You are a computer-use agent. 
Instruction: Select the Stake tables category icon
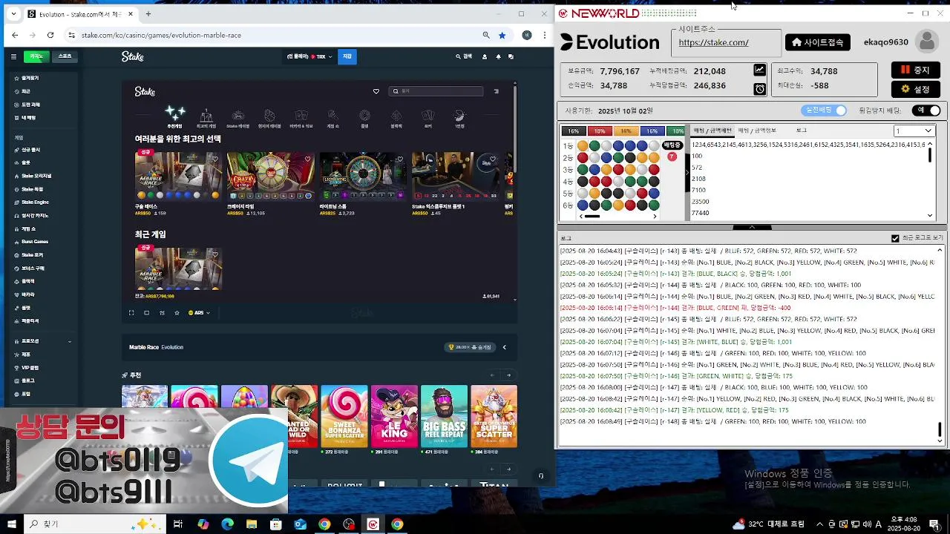click(237, 116)
